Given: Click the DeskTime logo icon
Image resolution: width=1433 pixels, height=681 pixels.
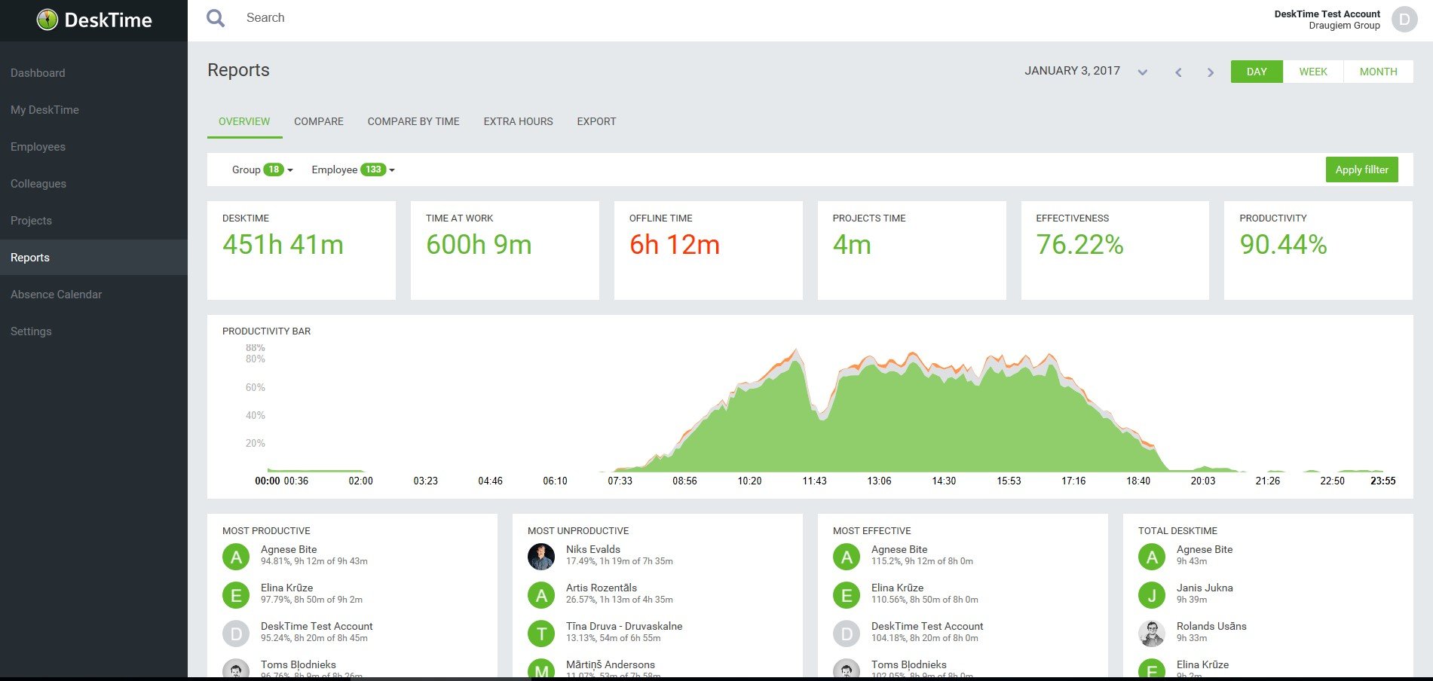Looking at the screenshot, I should tap(47, 20).
